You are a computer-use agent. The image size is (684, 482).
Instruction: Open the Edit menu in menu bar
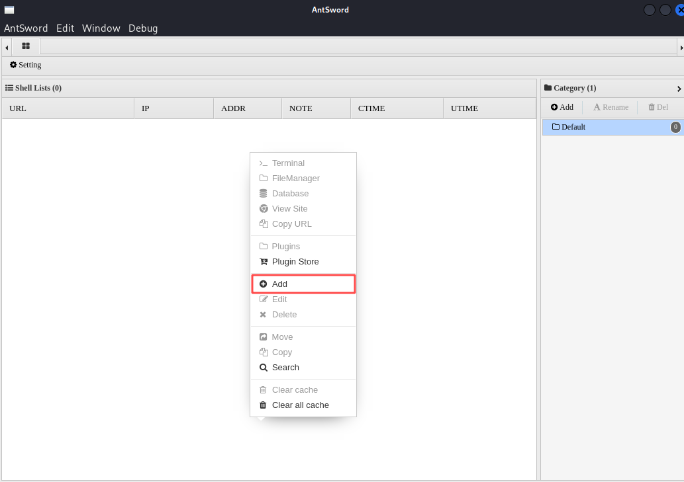coord(65,28)
